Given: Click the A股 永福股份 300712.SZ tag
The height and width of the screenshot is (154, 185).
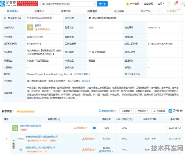Looking at the screenshot, I should pos(37,152).
